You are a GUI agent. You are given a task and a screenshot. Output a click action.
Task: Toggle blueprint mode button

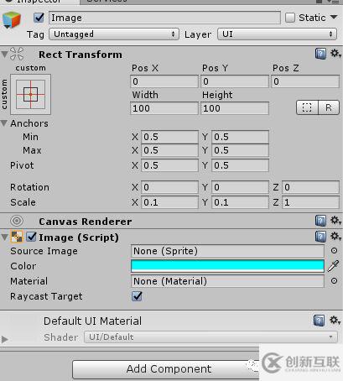[x=307, y=107]
